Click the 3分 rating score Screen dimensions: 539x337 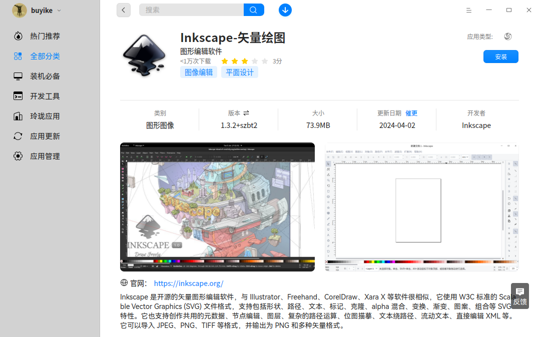click(277, 61)
